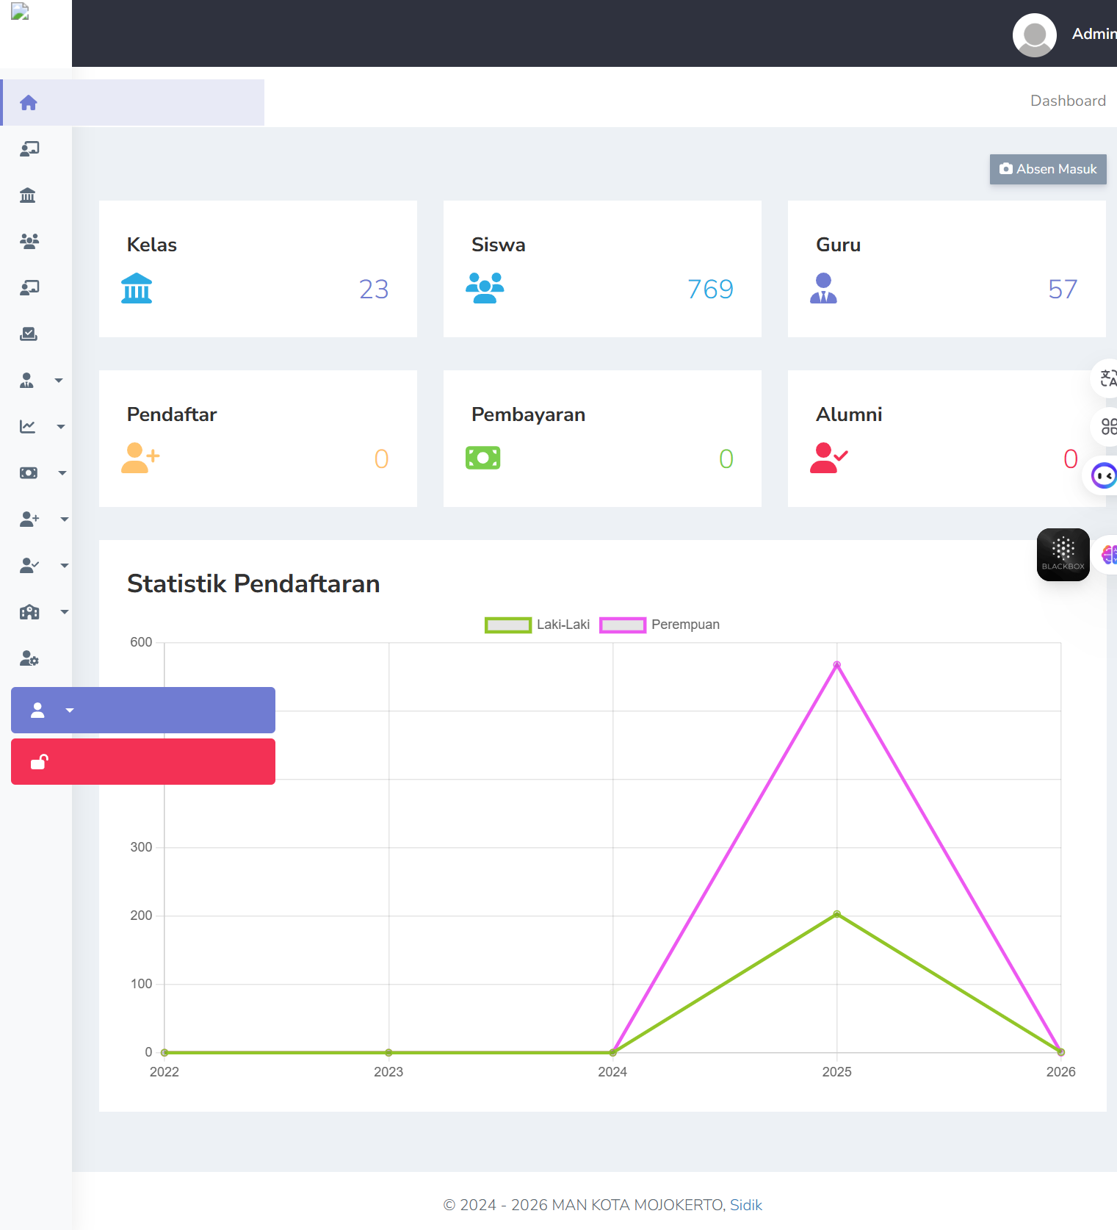The width and height of the screenshot is (1117, 1230).
Task: Click the green money icon in the Pembayaran card
Action: pyautogui.click(x=482, y=458)
